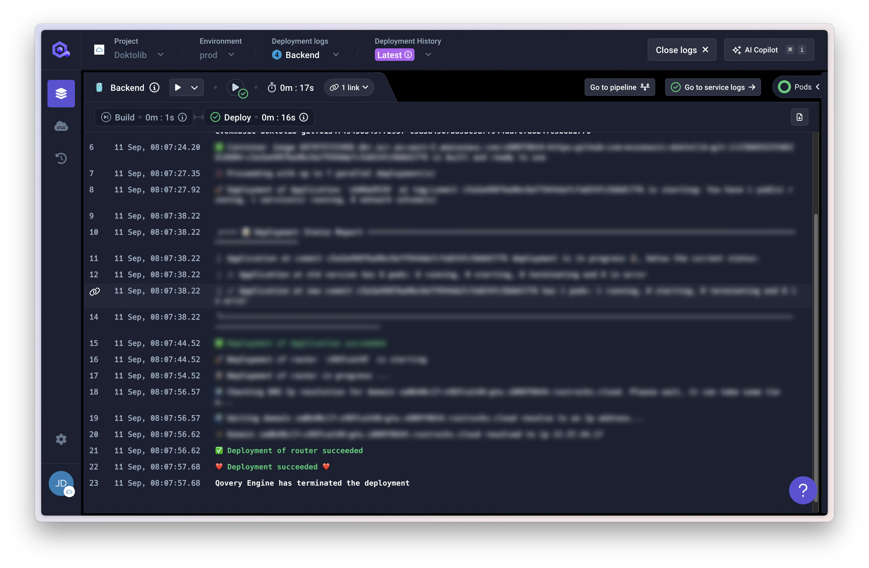Open the 1 link dropdown
Screen dimensions: 869x568
[x=349, y=87]
